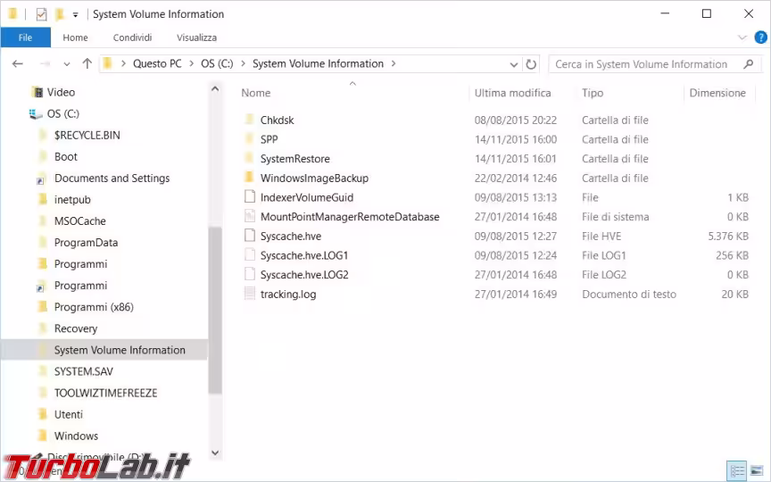Select the Chkdsk folder icon
This screenshot has width=771, height=482.
coord(249,120)
